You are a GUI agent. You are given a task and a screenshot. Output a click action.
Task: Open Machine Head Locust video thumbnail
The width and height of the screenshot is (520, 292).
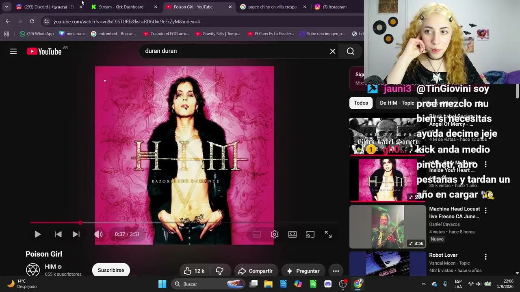[388, 227]
